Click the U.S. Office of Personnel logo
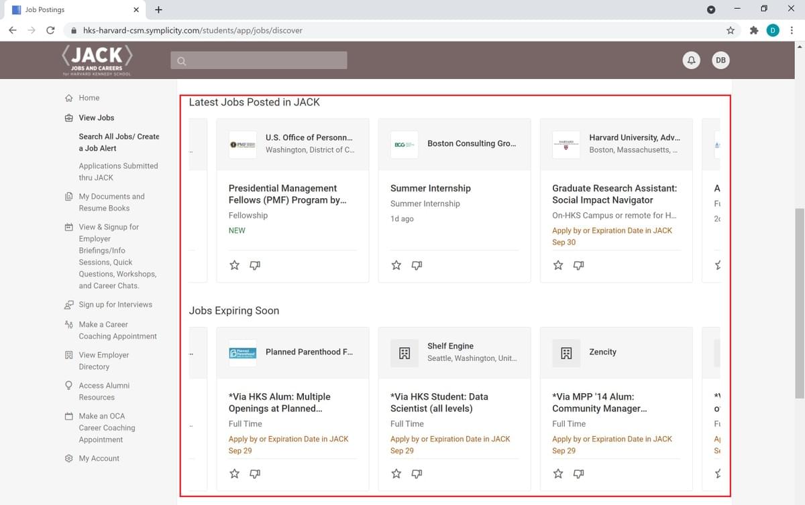The width and height of the screenshot is (805, 505). pos(243,145)
